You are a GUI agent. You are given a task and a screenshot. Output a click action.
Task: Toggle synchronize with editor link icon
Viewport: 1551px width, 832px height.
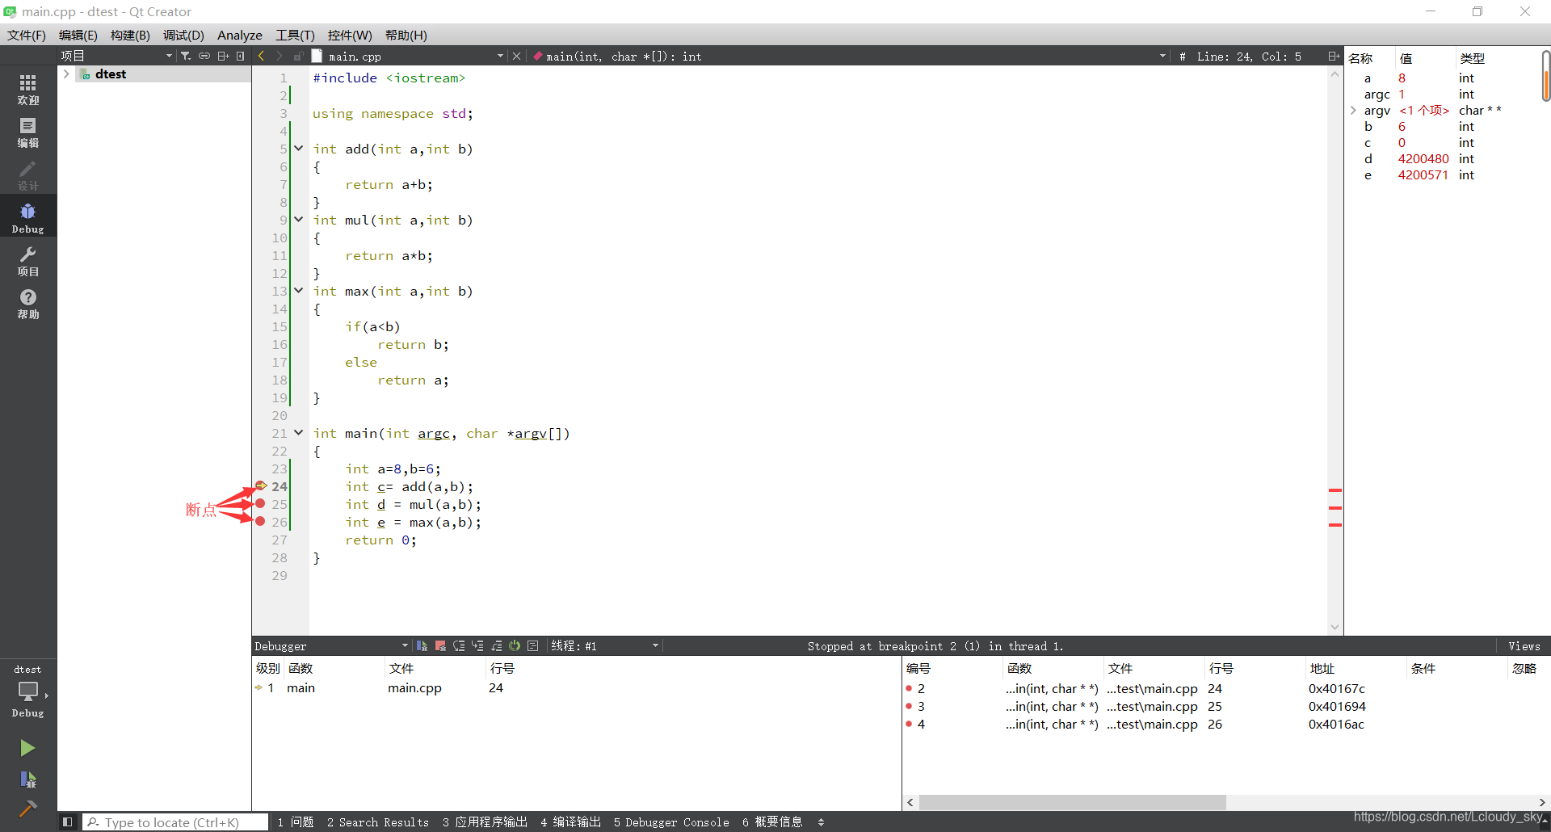pyautogui.click(x=204, y=56)
